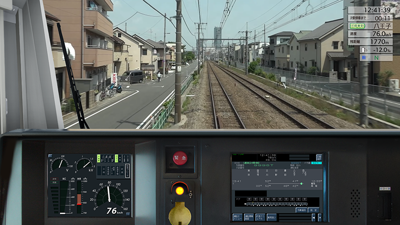Screen dimensions: 400x225
Task: Click the remaining distance 1770m
Action: click(379, 41)
